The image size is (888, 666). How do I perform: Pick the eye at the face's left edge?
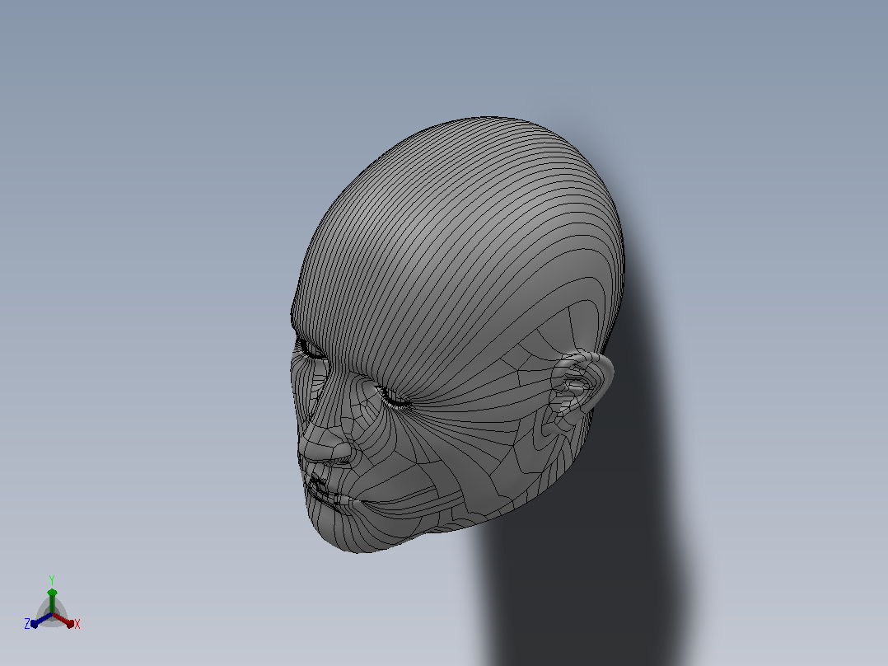[311, 349]
